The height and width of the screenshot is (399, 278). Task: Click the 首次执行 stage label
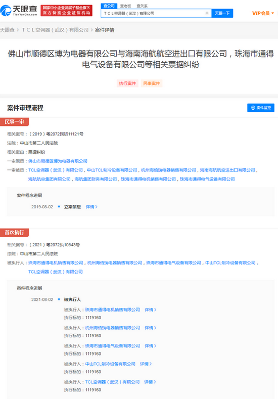[x=14, y=233]
